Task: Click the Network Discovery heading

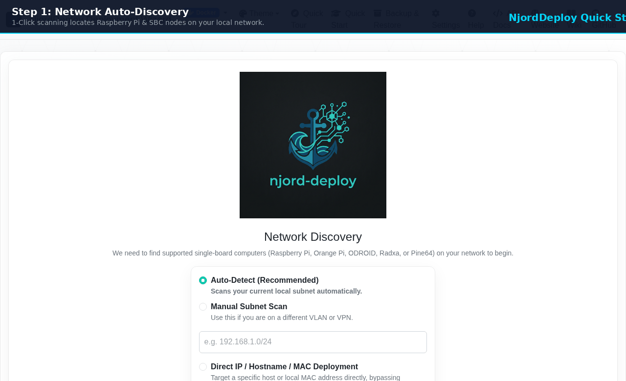Action: point(313,237)
